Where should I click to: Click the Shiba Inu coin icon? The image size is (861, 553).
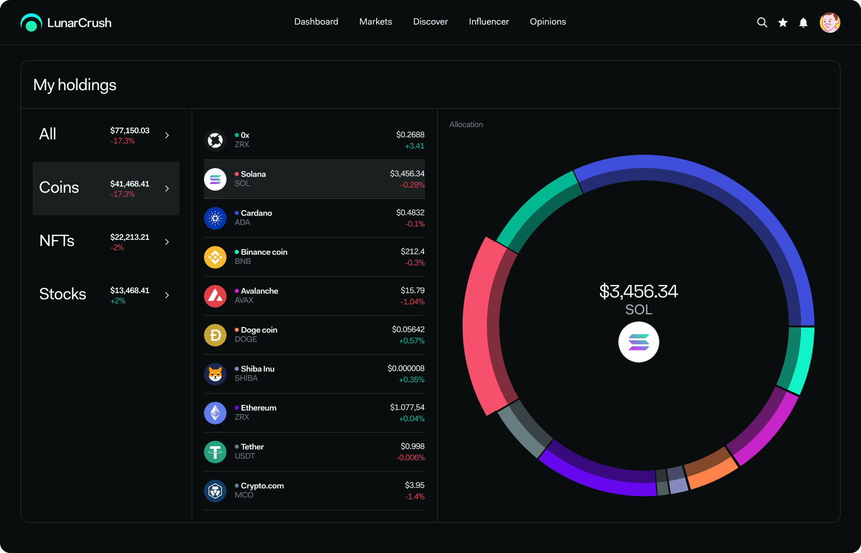[215, 374]
